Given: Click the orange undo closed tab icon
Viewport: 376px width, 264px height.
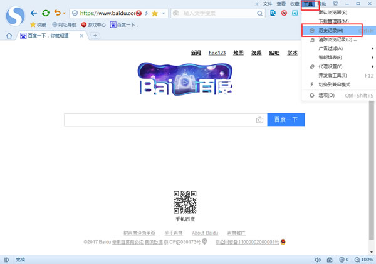Looking at the screenshot, I should click(x=57, y=13).
